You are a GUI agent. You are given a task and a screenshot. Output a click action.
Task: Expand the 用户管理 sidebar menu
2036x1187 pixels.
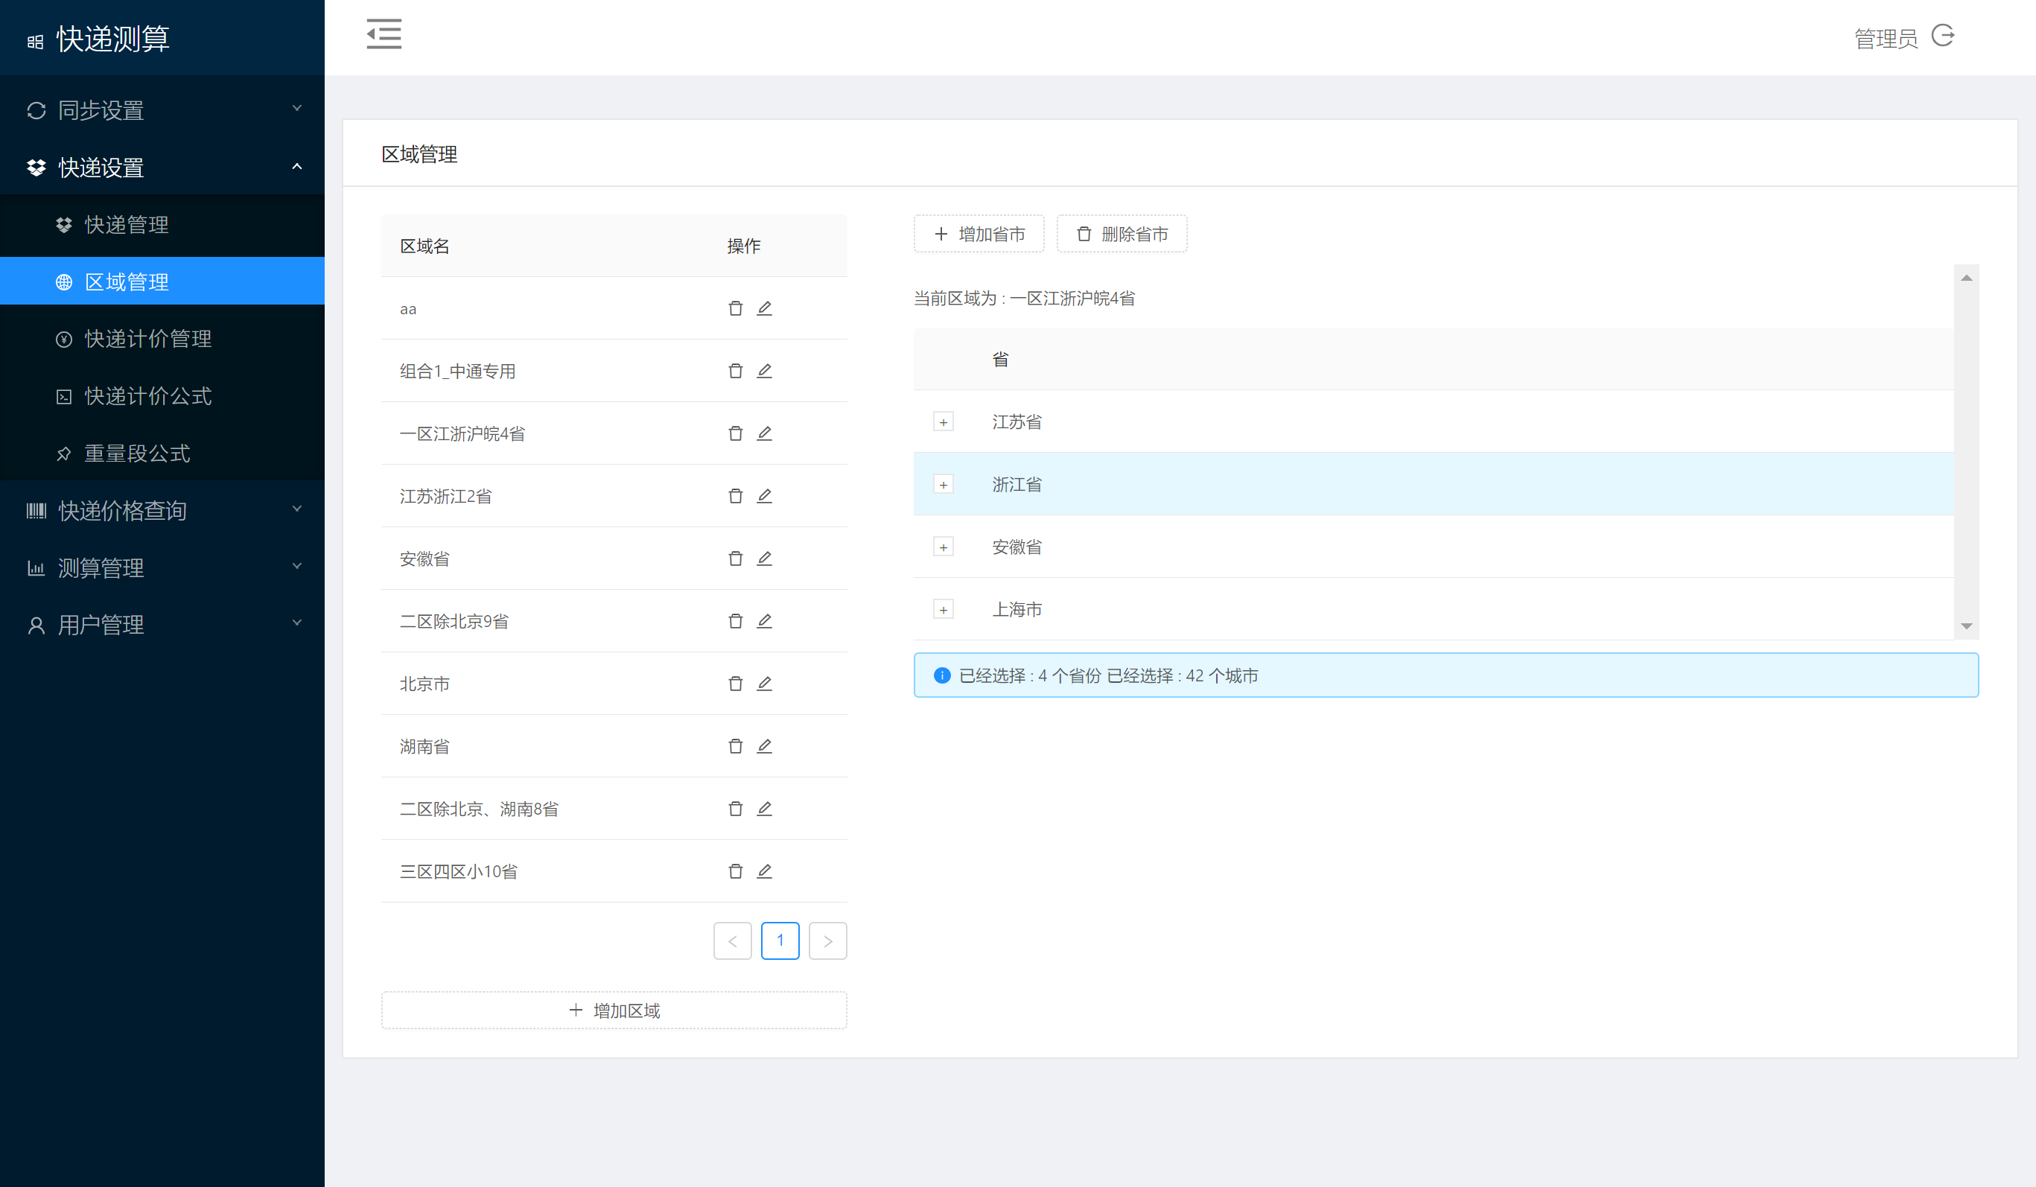(162, 625)
